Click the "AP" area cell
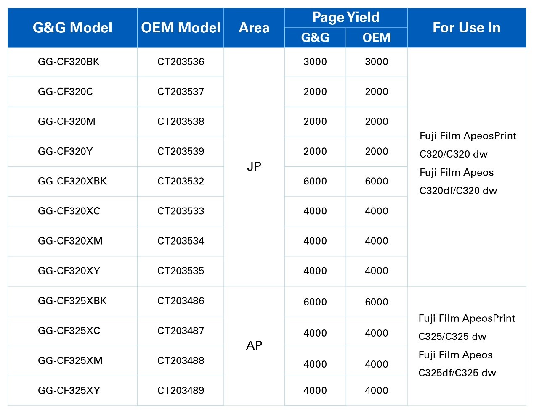The image size is (534, 413). pos(254,345)
